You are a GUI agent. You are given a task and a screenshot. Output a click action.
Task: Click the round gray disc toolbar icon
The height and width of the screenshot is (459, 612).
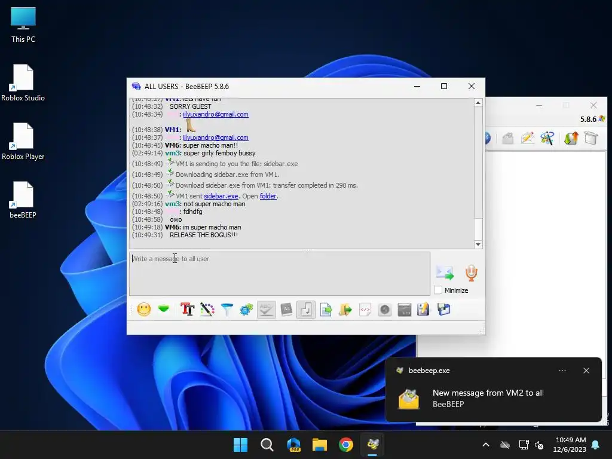click(385, 310)
